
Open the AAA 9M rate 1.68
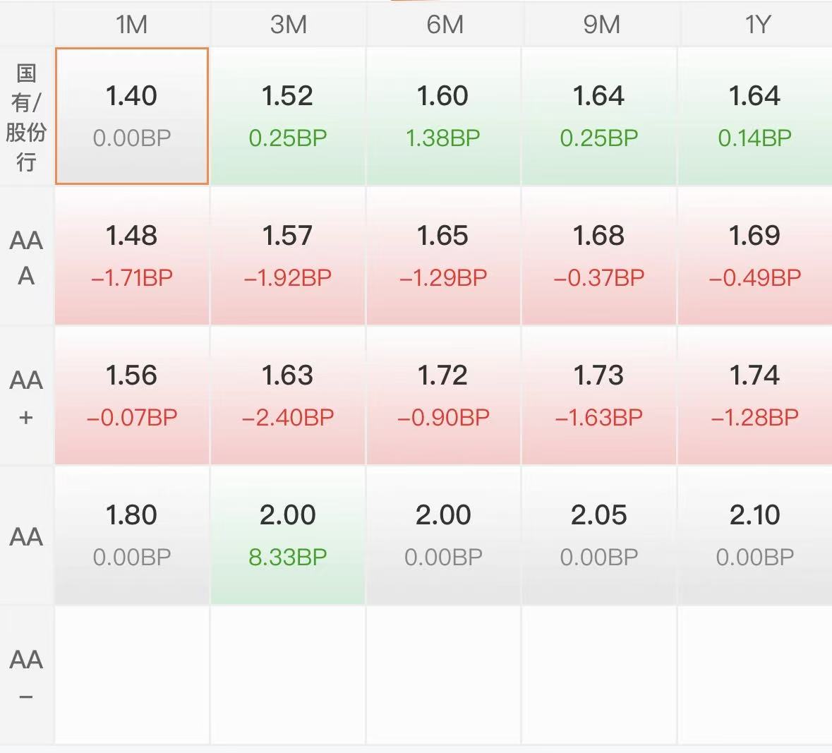[x=598, y=255]
